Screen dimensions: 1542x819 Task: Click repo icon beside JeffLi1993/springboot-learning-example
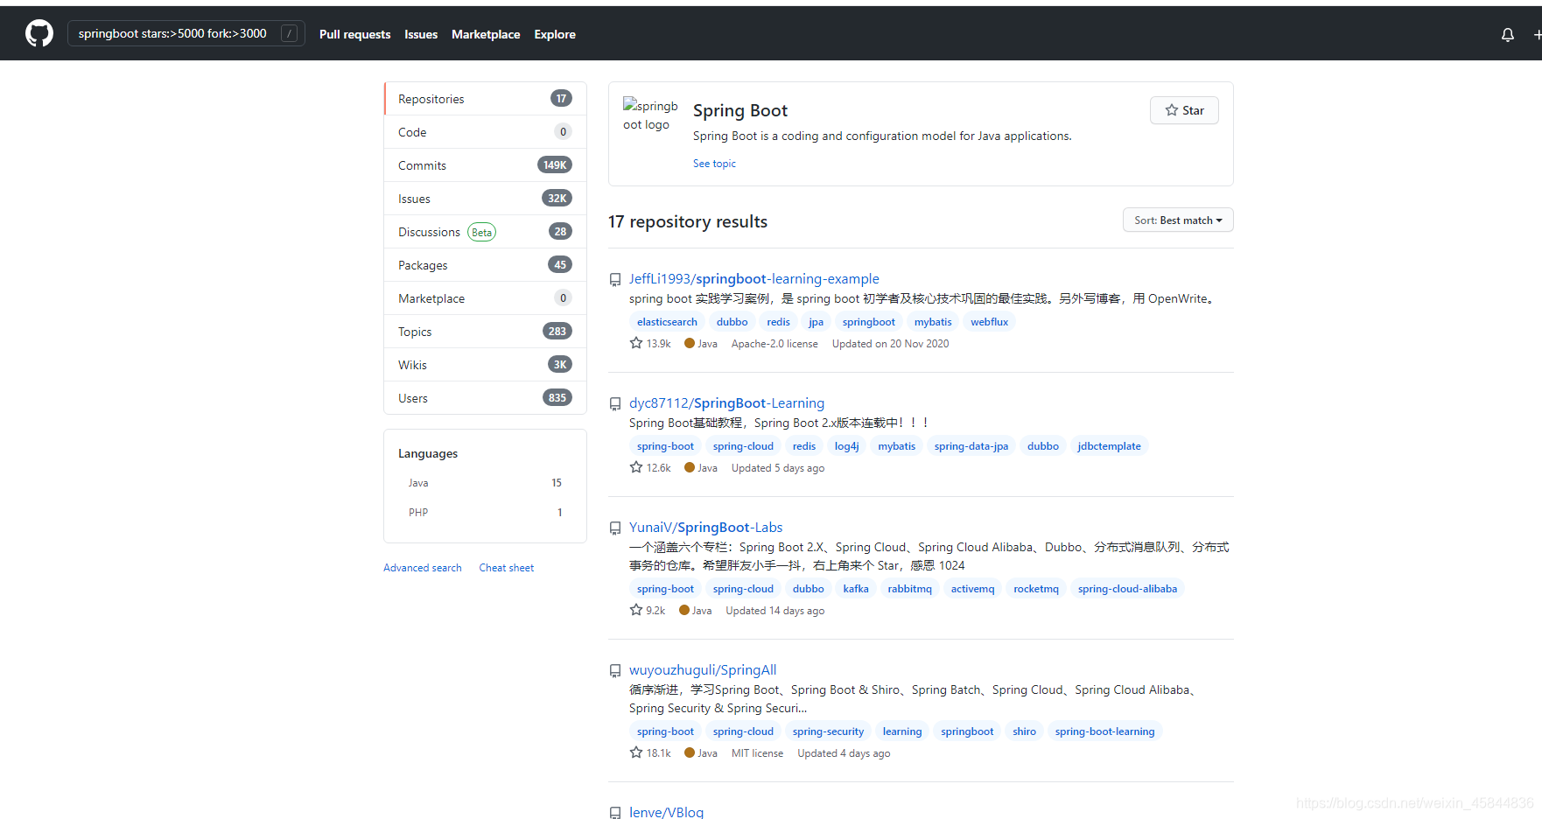(615, 280)
